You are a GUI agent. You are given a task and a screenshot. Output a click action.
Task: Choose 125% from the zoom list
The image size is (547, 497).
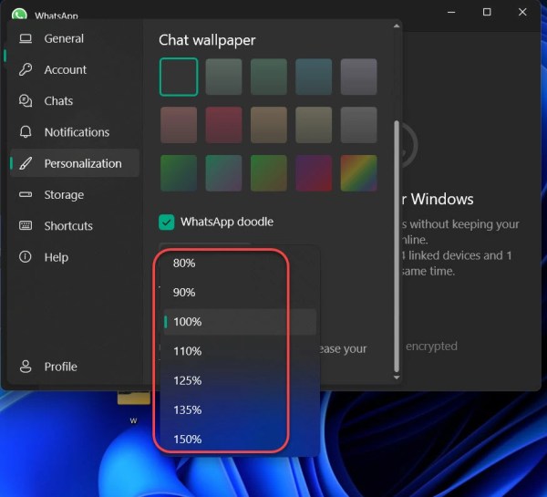(240, 380)
